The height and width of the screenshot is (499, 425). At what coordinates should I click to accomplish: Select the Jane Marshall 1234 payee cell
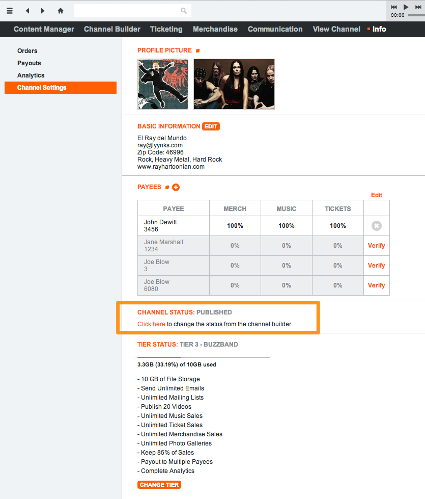[x=174, y=246]
